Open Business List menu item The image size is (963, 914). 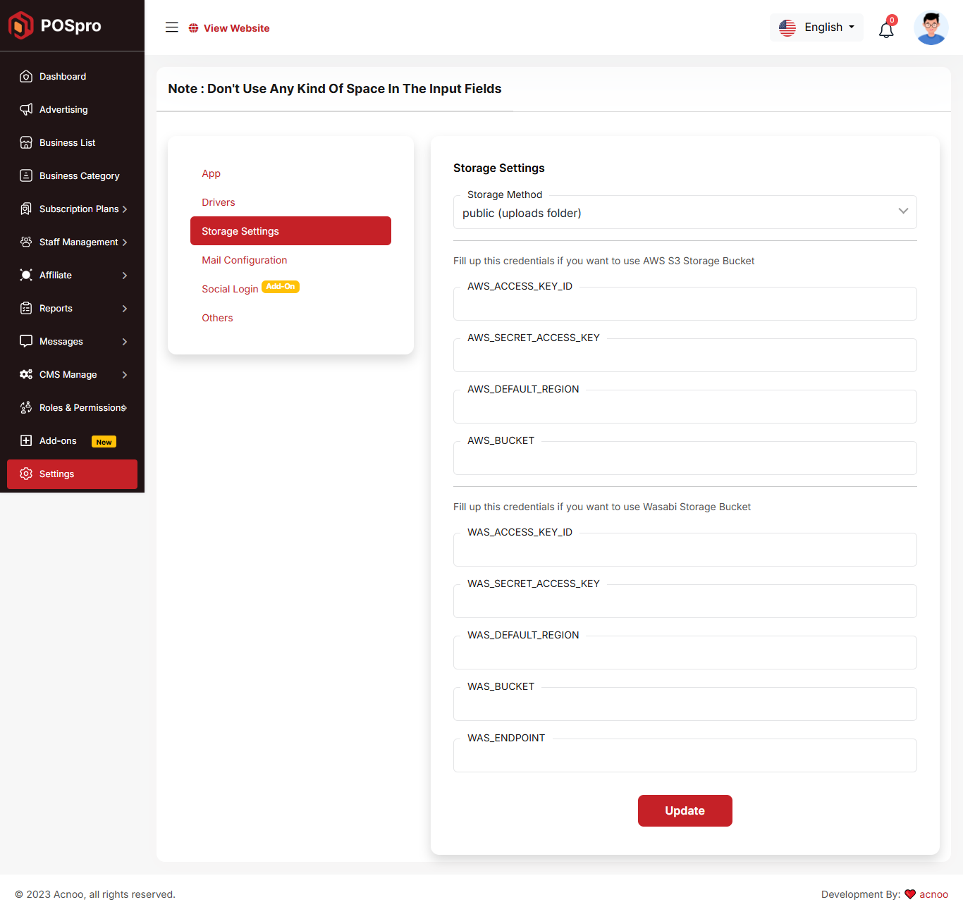click(72, 142)
